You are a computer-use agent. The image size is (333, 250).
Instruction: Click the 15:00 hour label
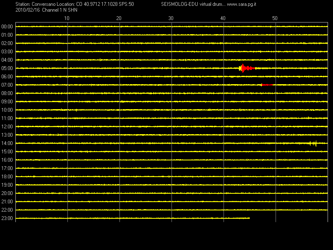pos(7,152)
